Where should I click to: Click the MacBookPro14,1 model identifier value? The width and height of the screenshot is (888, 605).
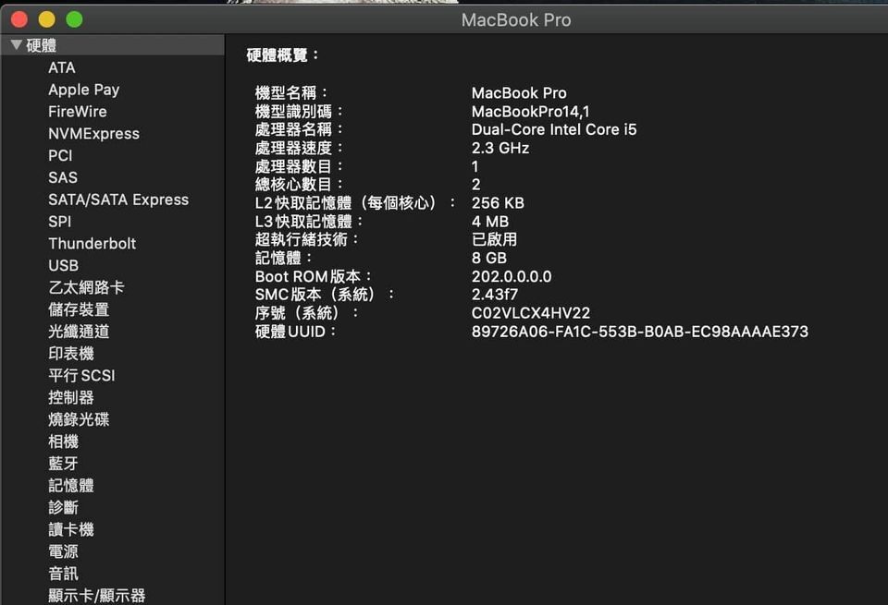530,112
